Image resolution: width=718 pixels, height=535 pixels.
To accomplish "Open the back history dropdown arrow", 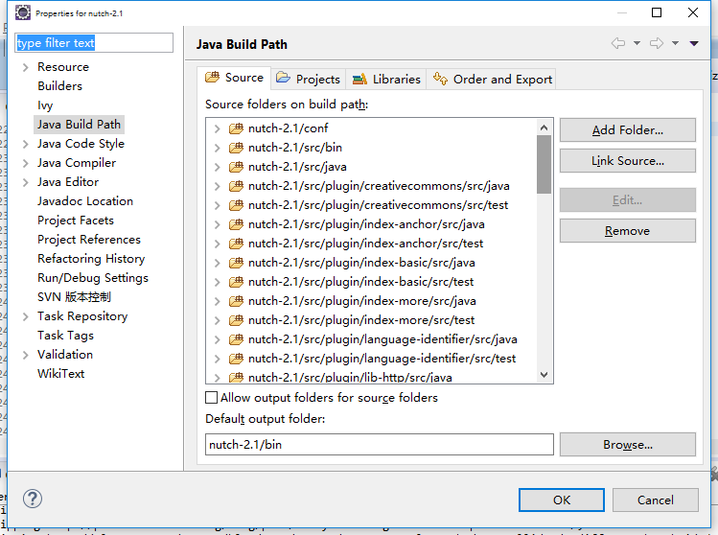I will [x=637, y=43].
